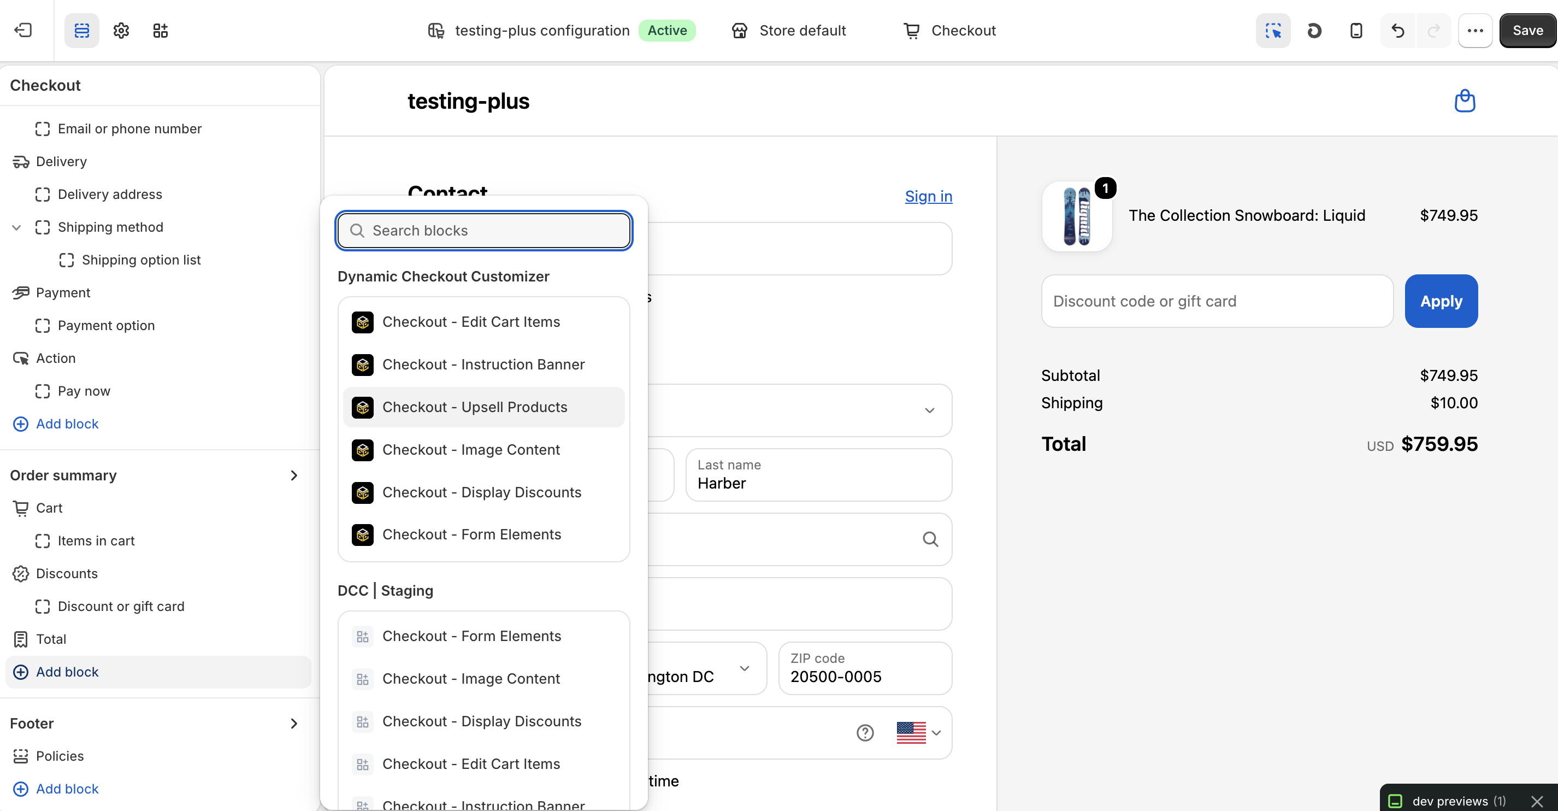This screenshot has width=1558, height=811.
Task: Click the Discount code or gift card field
Action: [x=1217, y=302]
